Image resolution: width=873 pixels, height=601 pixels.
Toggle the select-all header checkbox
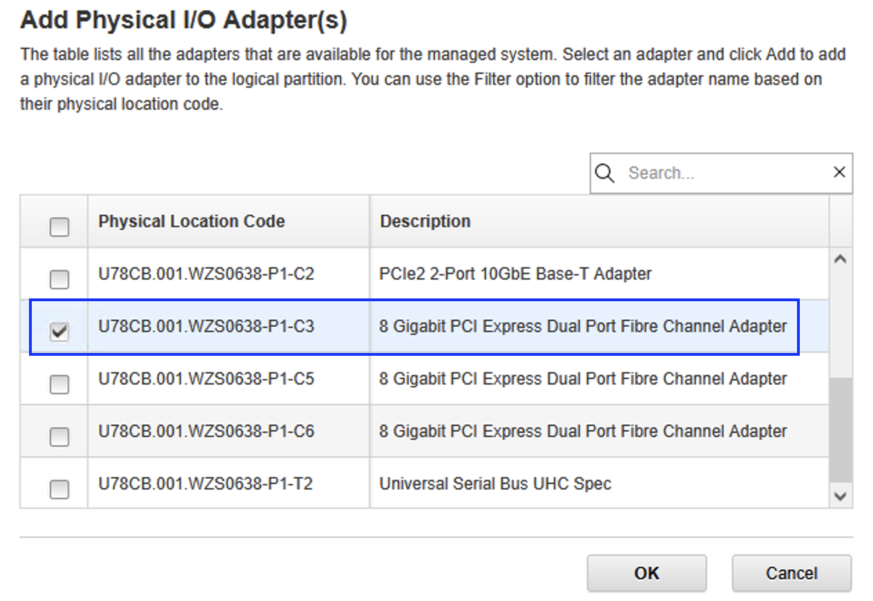click(59, 227)
